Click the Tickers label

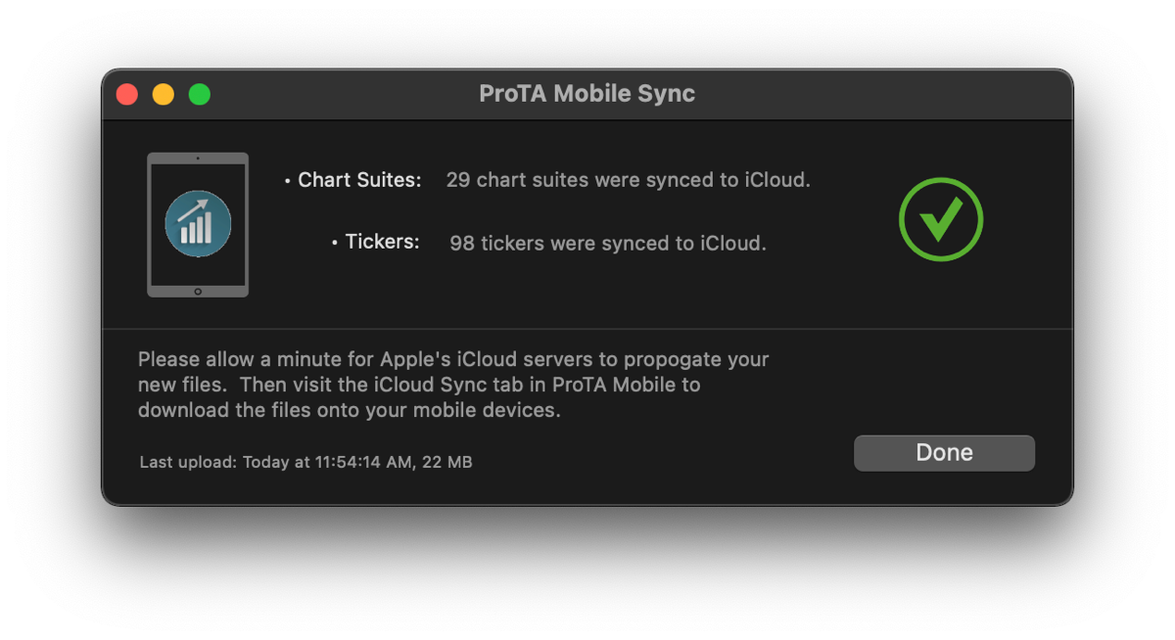[382, 242]
